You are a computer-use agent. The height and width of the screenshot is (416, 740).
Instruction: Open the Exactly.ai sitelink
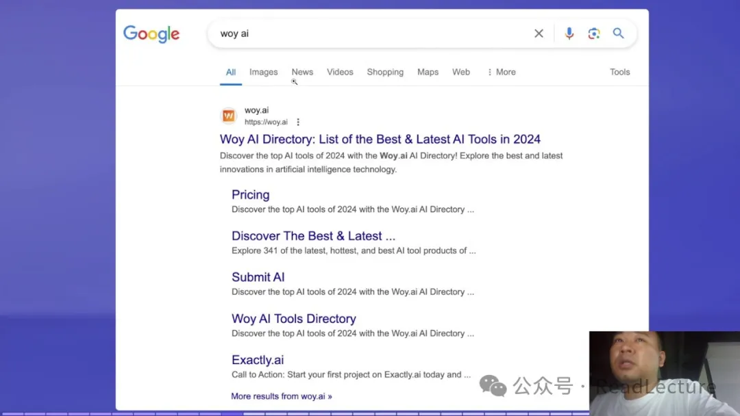pos(258,360)
